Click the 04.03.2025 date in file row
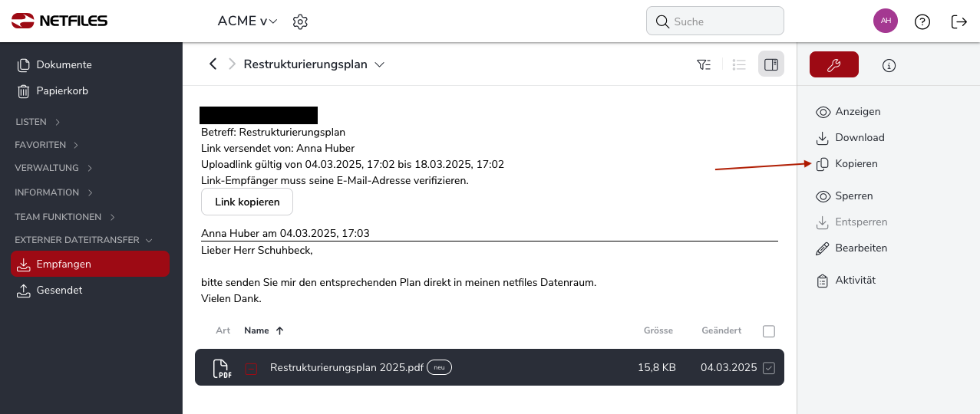The height and width of the screenshot is (414, 980). (x=729, y=368)
